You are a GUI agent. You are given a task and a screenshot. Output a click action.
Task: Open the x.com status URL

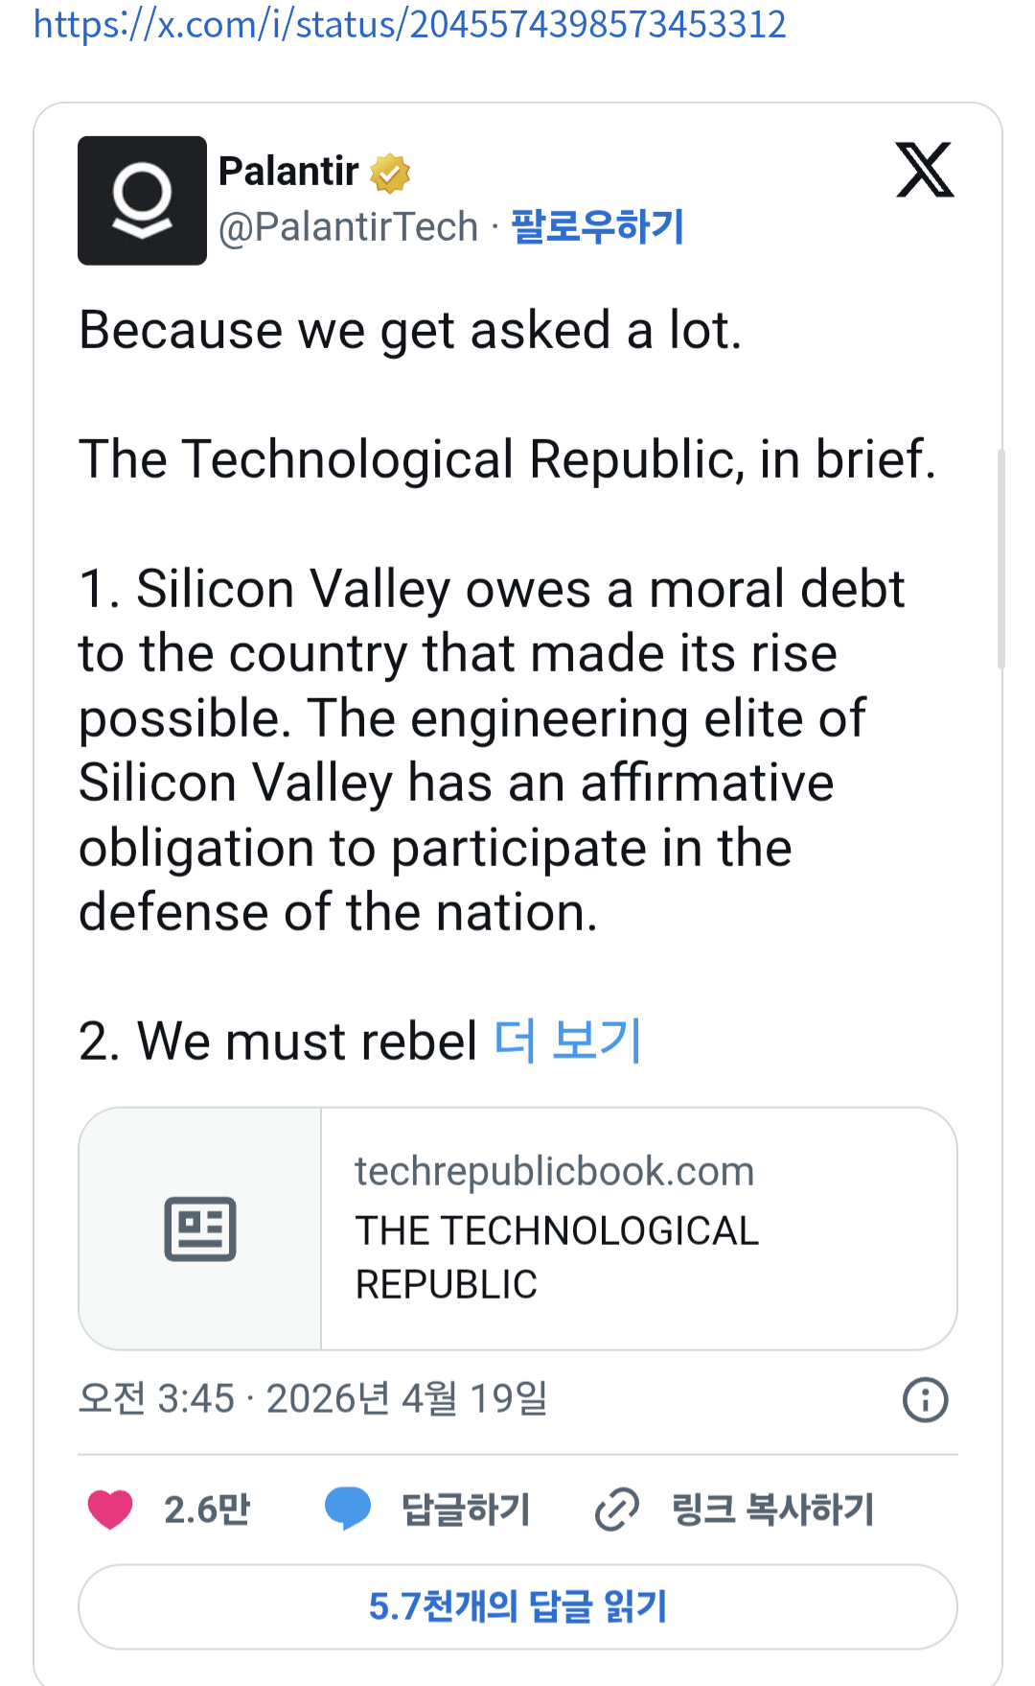pyautogui.click(x=409, y=25)
